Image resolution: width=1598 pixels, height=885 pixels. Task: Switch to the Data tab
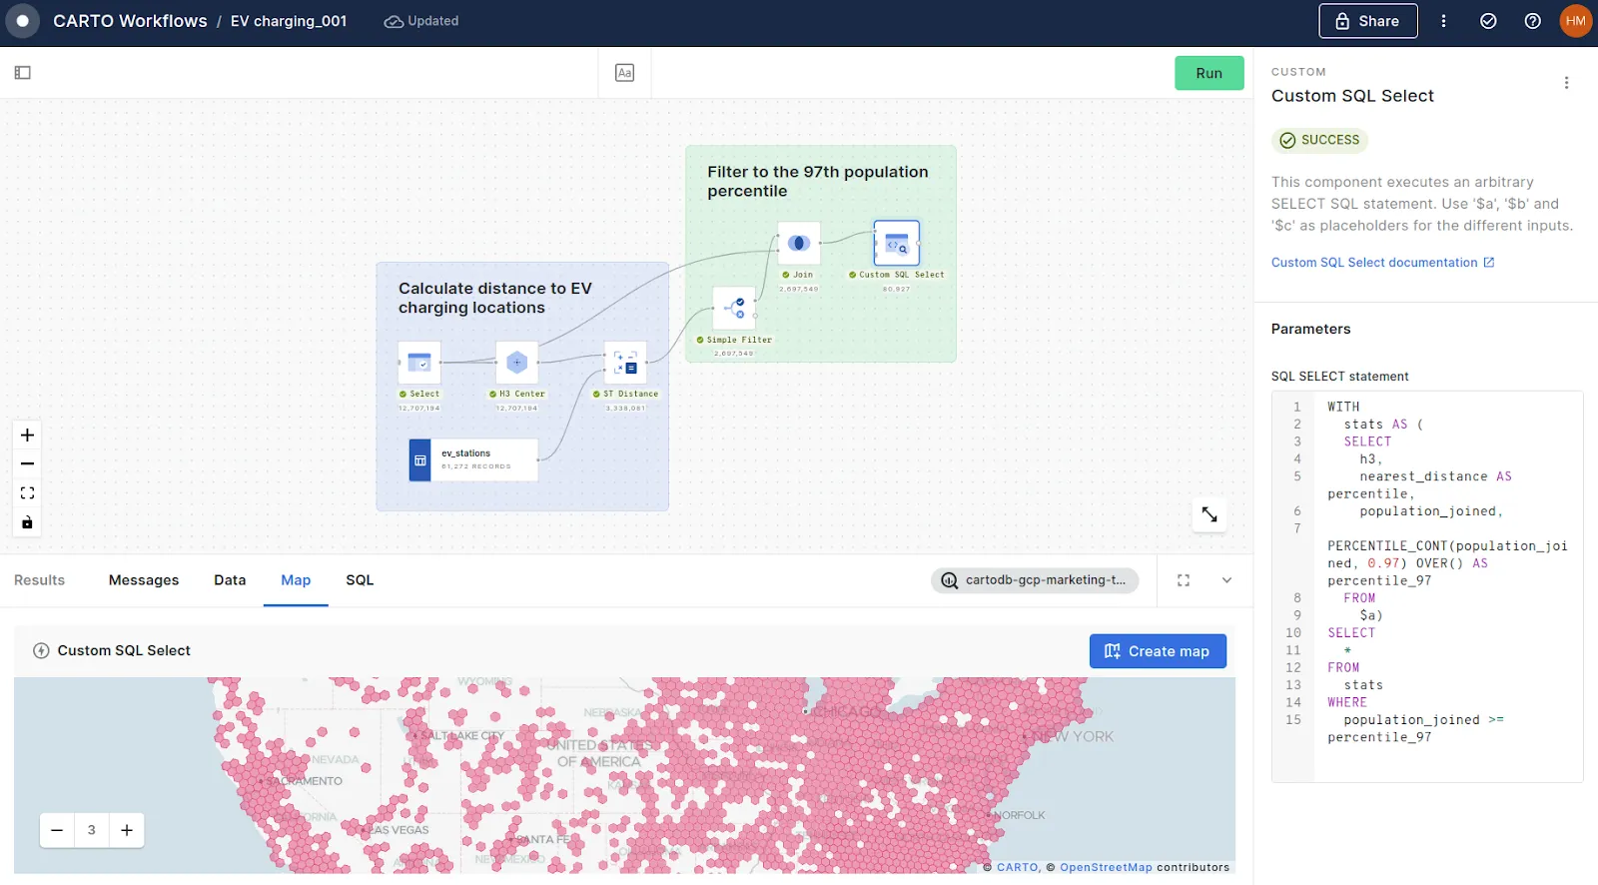coord(230,580)
